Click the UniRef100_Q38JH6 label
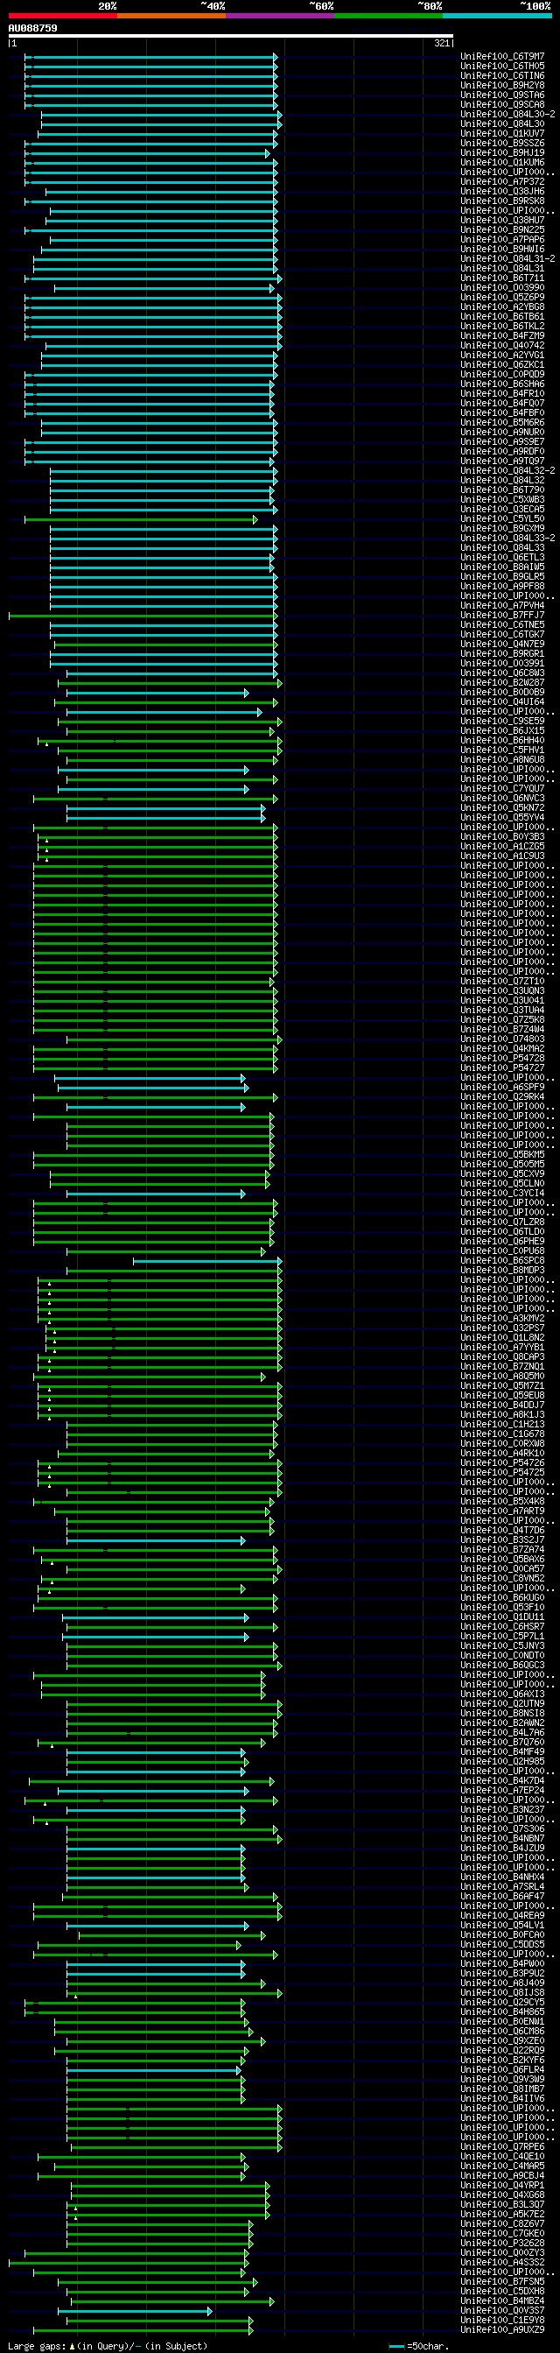Viewport: 560px width, 2353px height. [x=502, y=192]
